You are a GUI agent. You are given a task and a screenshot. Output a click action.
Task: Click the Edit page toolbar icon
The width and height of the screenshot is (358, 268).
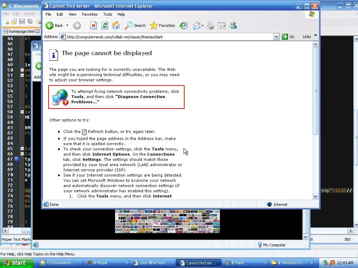[221, 25]
